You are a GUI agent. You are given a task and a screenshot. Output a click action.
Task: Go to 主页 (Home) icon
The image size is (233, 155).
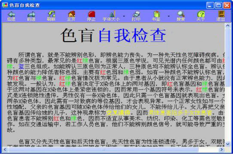pyautogui.click(x=71, y=16)
